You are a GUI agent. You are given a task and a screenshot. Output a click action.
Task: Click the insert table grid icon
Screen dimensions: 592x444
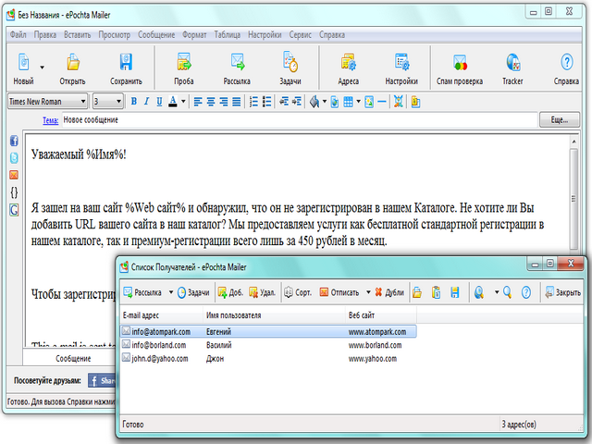click(348, 101)
